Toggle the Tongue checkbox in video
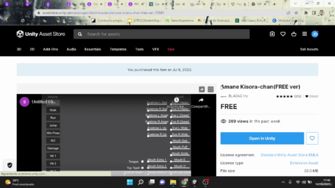This screenshot has height=188, width=335. pos(142,161)
